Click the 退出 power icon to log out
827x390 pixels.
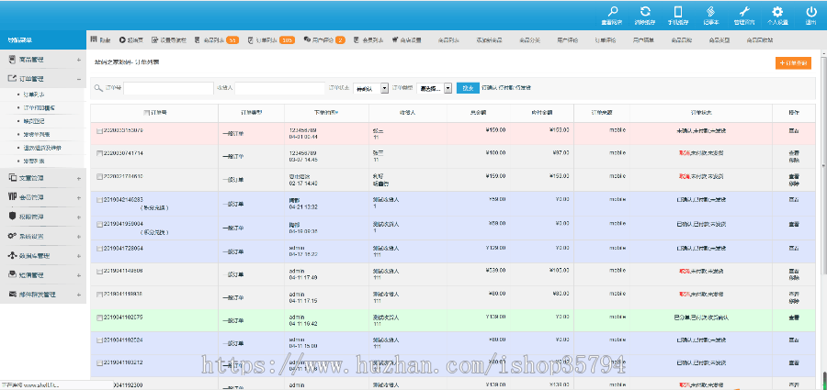click(810, 12)
